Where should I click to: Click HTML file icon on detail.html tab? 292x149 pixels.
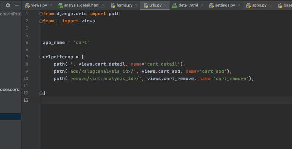click(175, 5)
